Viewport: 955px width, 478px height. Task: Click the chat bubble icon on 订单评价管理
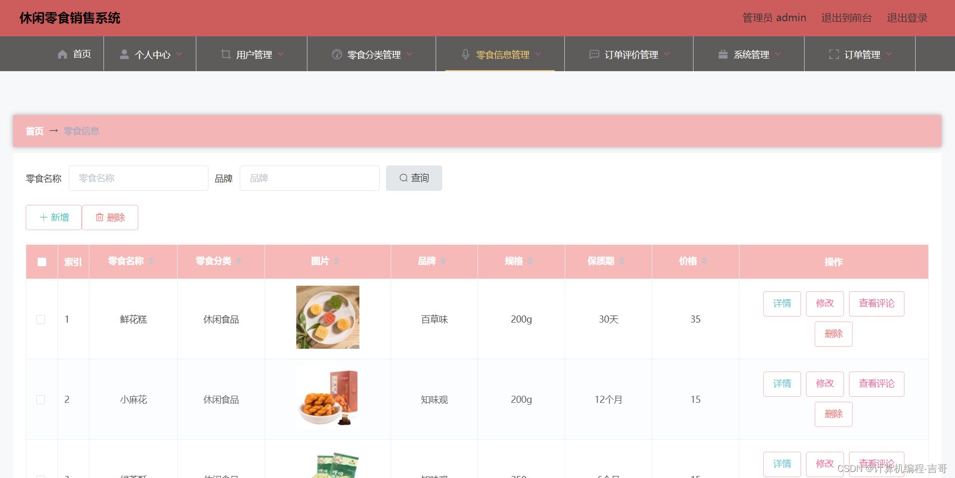coord(594,54)
